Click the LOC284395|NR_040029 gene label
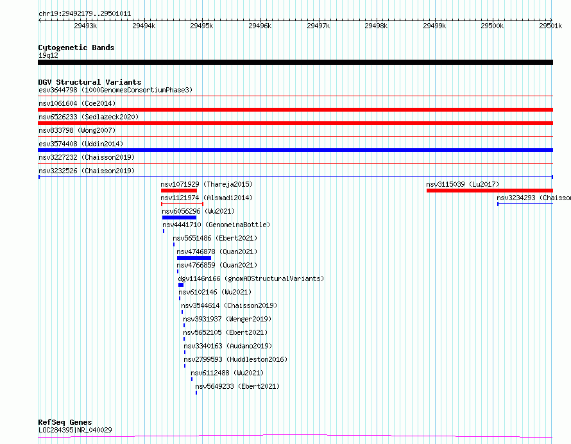This screenshot has width=571, height=444. point(75,430)
